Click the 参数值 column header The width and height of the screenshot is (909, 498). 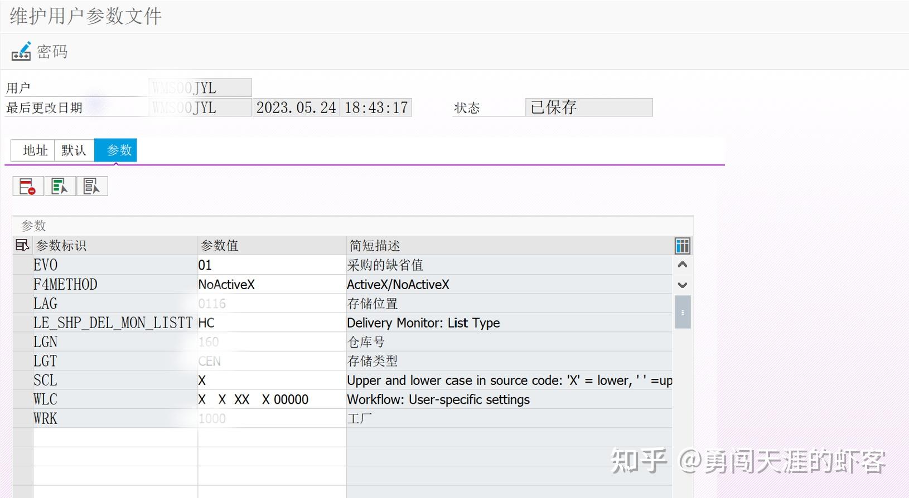pyautogui.click(x=272, y=246)
